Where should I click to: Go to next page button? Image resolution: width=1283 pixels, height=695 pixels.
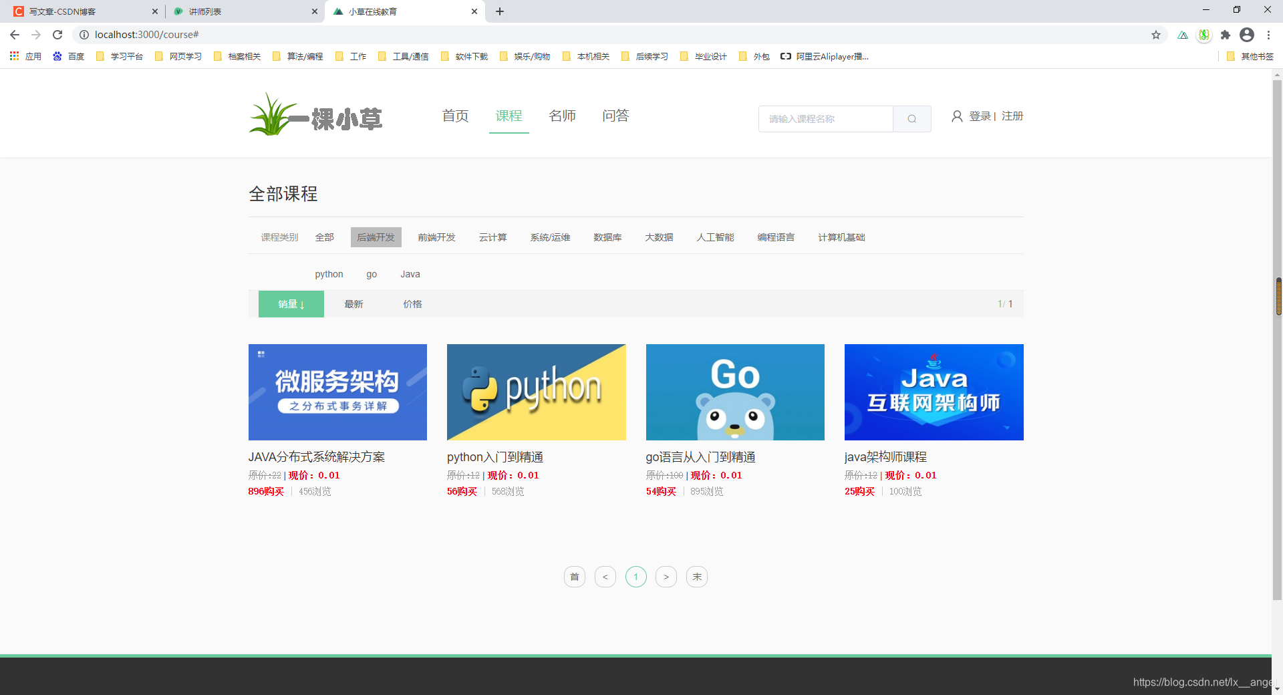(x=666, y=577)
